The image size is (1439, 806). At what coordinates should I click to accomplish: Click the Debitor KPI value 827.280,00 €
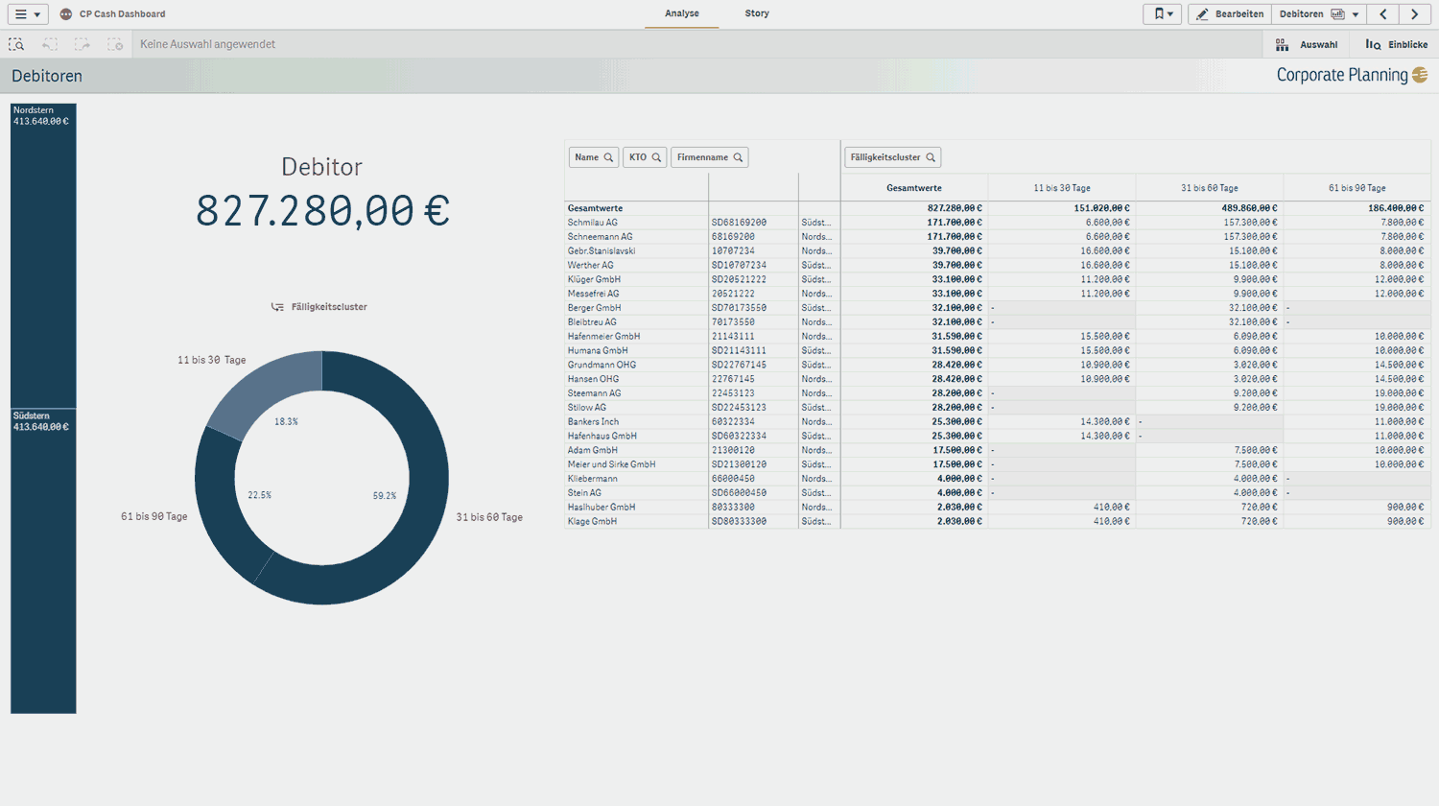[322, 210]
